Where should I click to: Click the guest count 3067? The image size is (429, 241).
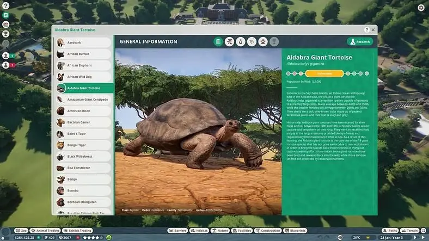(x=65, y=238)
